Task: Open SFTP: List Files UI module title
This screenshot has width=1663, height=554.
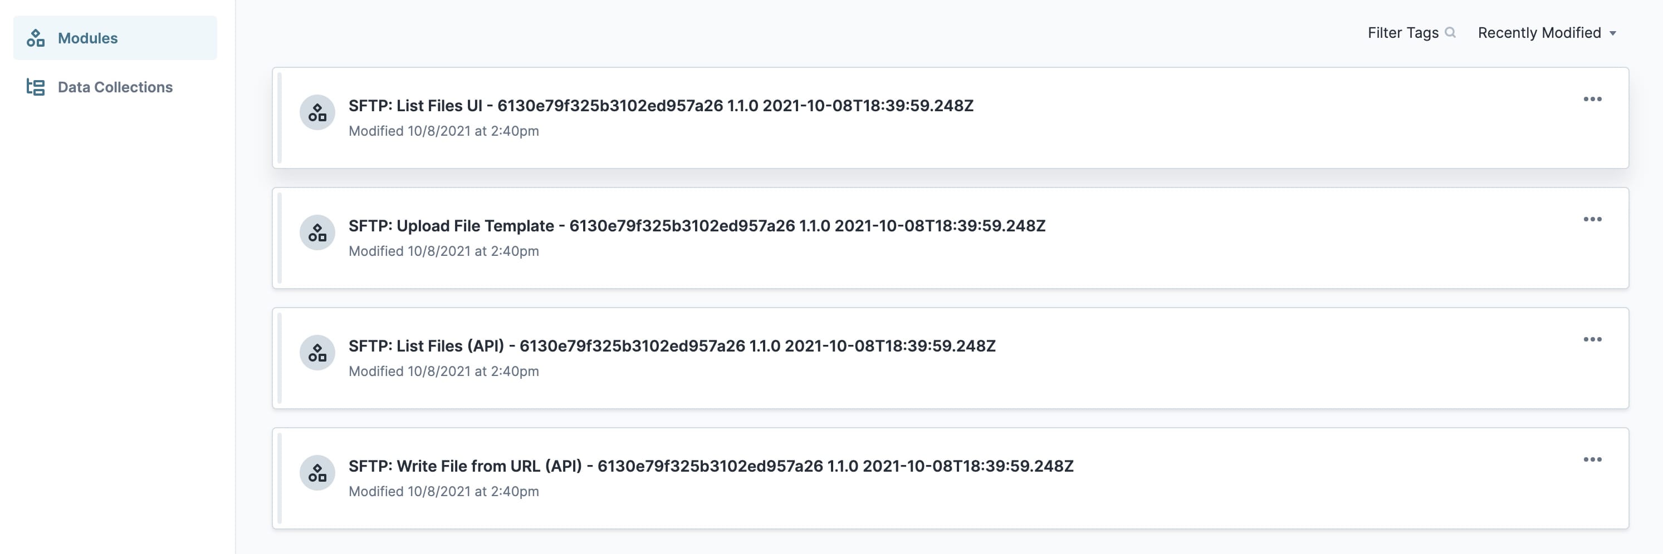Action: [x=661, y=105]
